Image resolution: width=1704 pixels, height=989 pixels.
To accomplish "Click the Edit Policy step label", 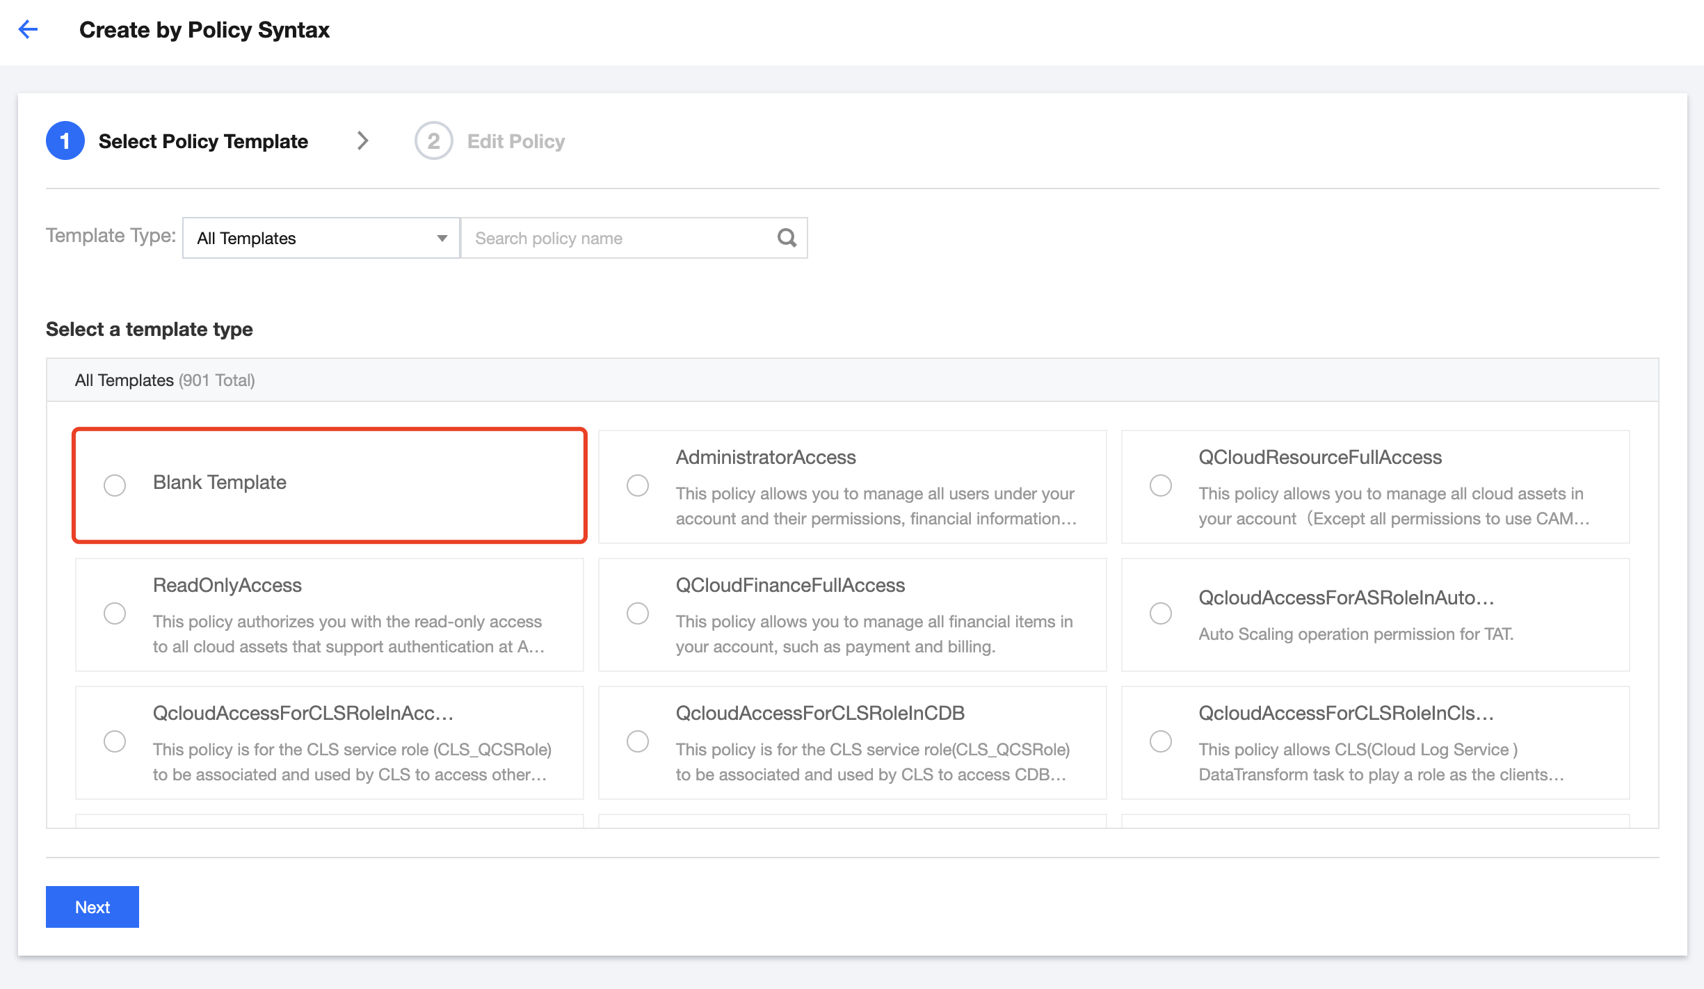I will click(515, 141).
